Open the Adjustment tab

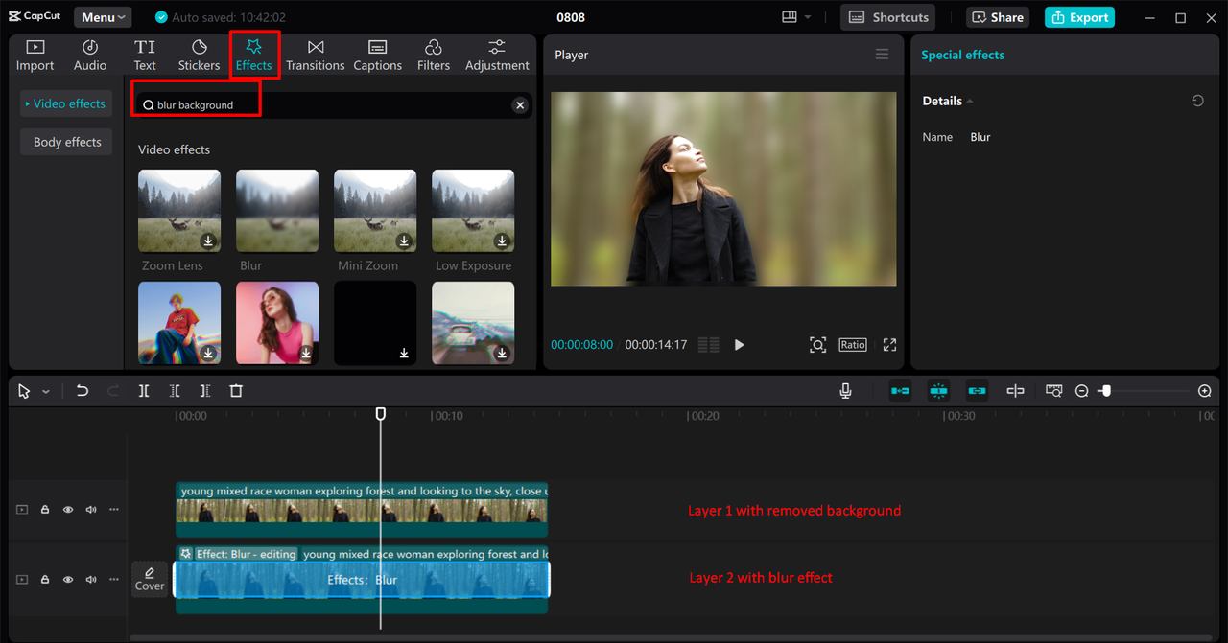(497, 56)
